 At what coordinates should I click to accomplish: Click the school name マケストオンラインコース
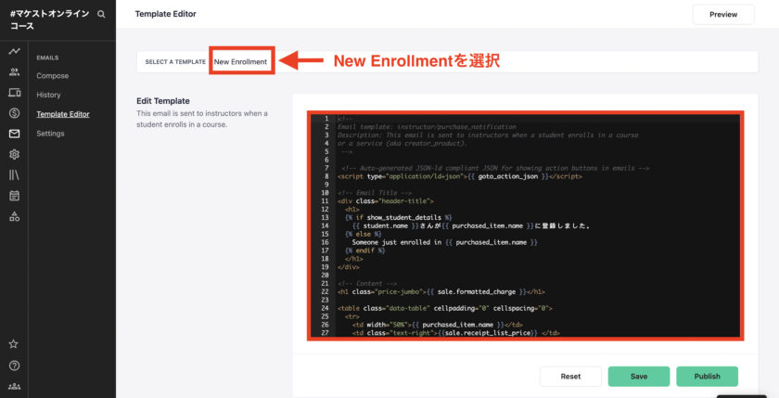(x=49, y=19)
